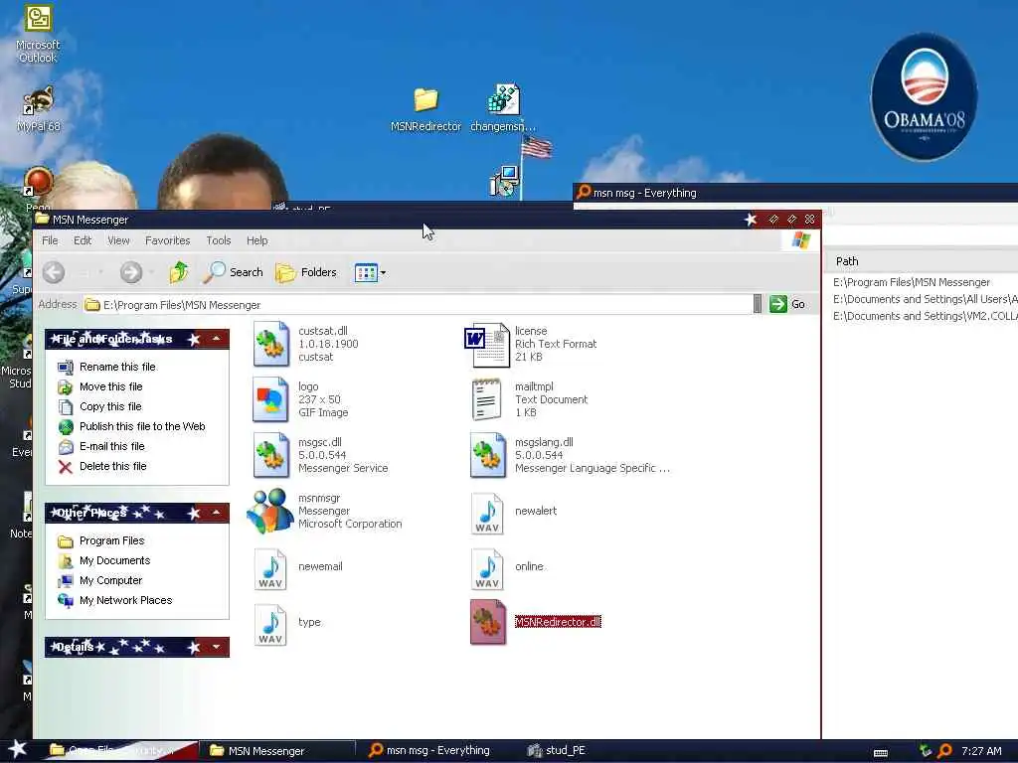1018x763 pixels.
Task: Collapse the Other Places panel
Action: (216, 513)
